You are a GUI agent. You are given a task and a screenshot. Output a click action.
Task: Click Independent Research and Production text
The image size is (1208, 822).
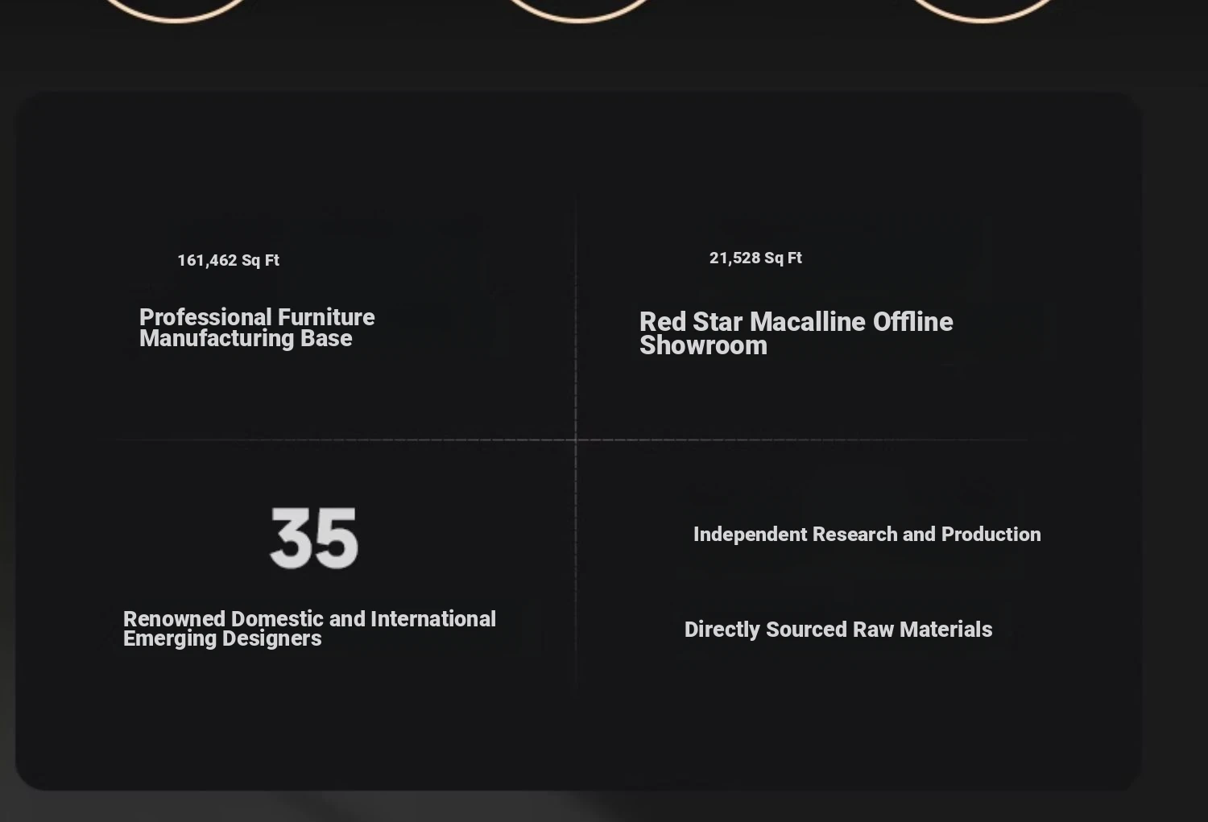[x=867, y=535]
